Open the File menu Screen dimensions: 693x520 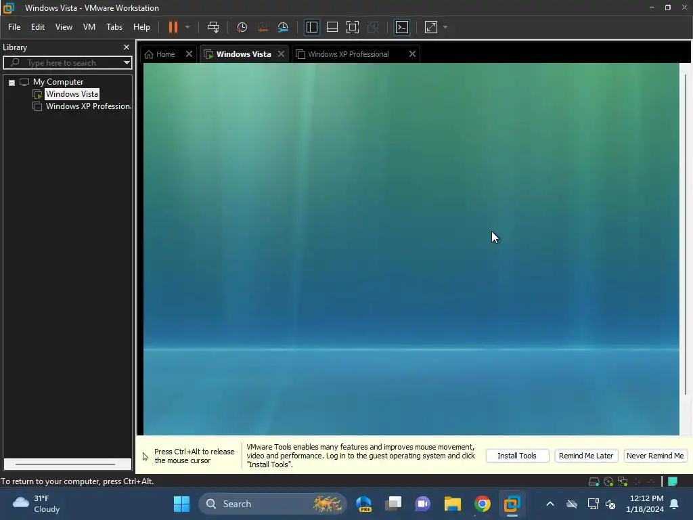[14, 27]
